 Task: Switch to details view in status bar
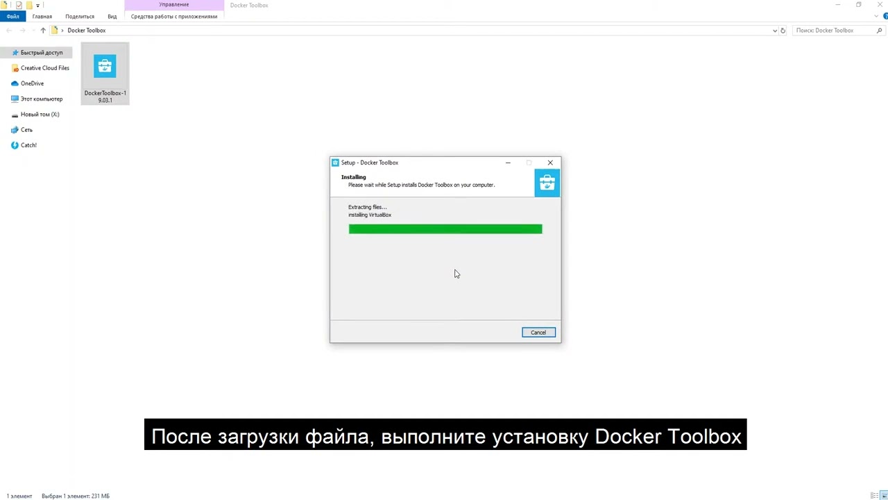tap(873, 496)
